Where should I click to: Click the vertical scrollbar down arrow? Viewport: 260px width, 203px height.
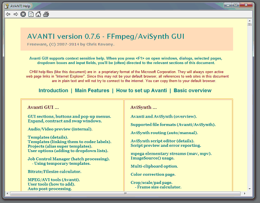[250, 189]
